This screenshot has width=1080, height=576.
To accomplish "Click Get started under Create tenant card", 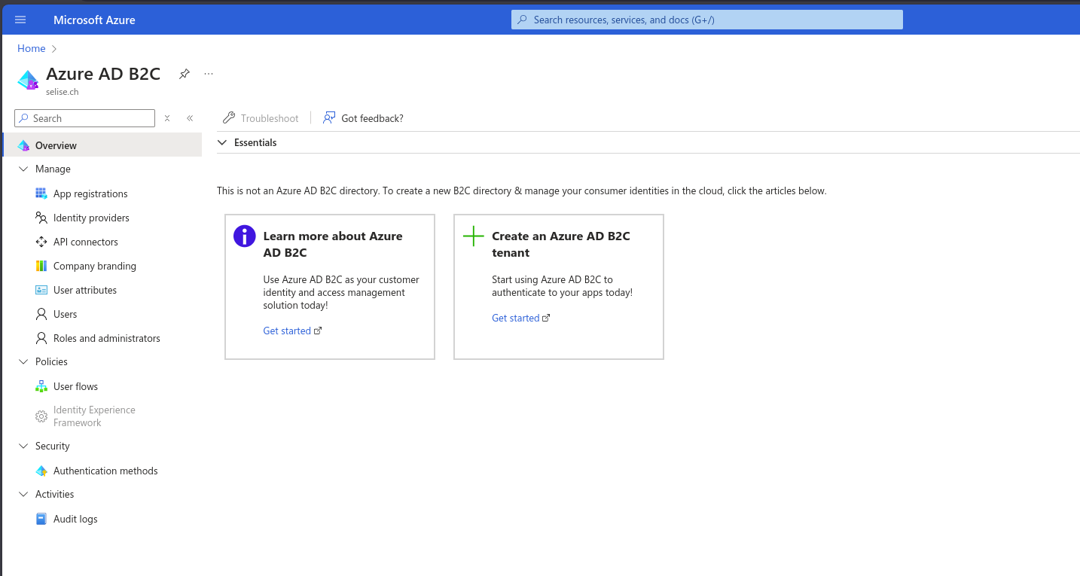I will click(x=516, y=318).
